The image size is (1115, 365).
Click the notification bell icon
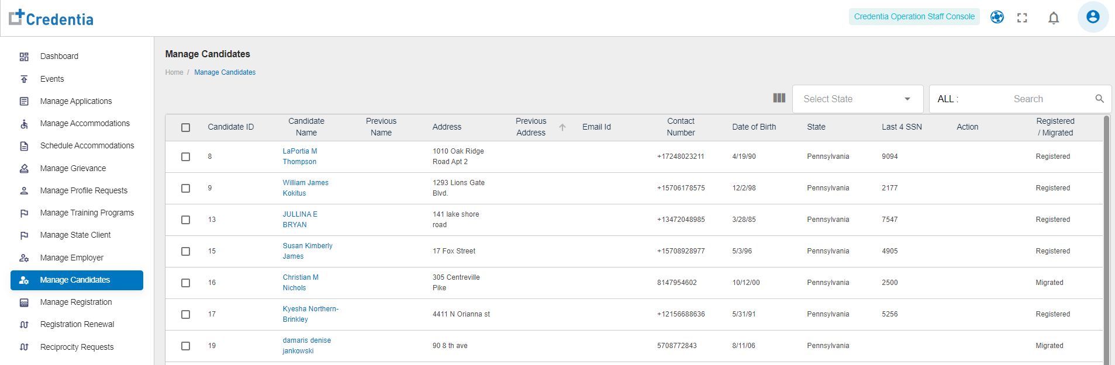pyautogui.click(x=1053, y=18)
